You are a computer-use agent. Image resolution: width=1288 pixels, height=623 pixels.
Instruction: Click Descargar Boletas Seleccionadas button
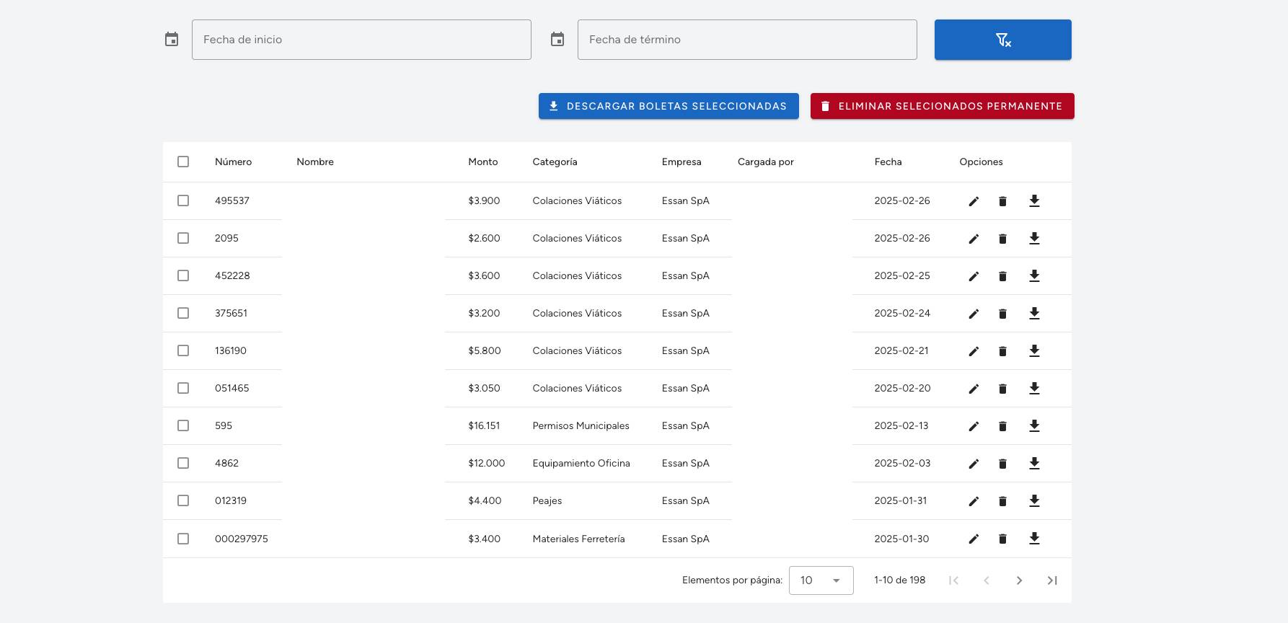669,106
